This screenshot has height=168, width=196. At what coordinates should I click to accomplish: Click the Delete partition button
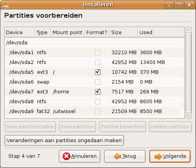click(x=170, y=127)
